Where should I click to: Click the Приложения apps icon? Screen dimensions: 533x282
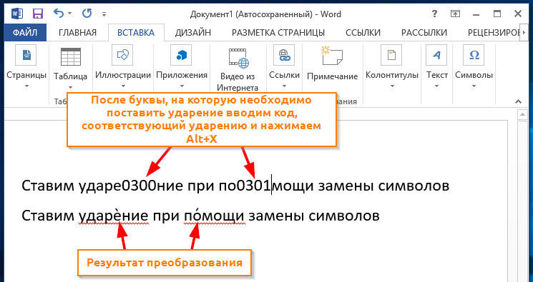(x=181, y=55)
